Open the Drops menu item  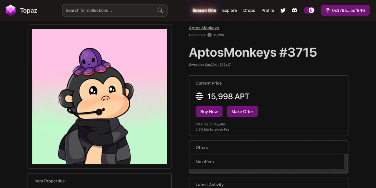(249, 10)
